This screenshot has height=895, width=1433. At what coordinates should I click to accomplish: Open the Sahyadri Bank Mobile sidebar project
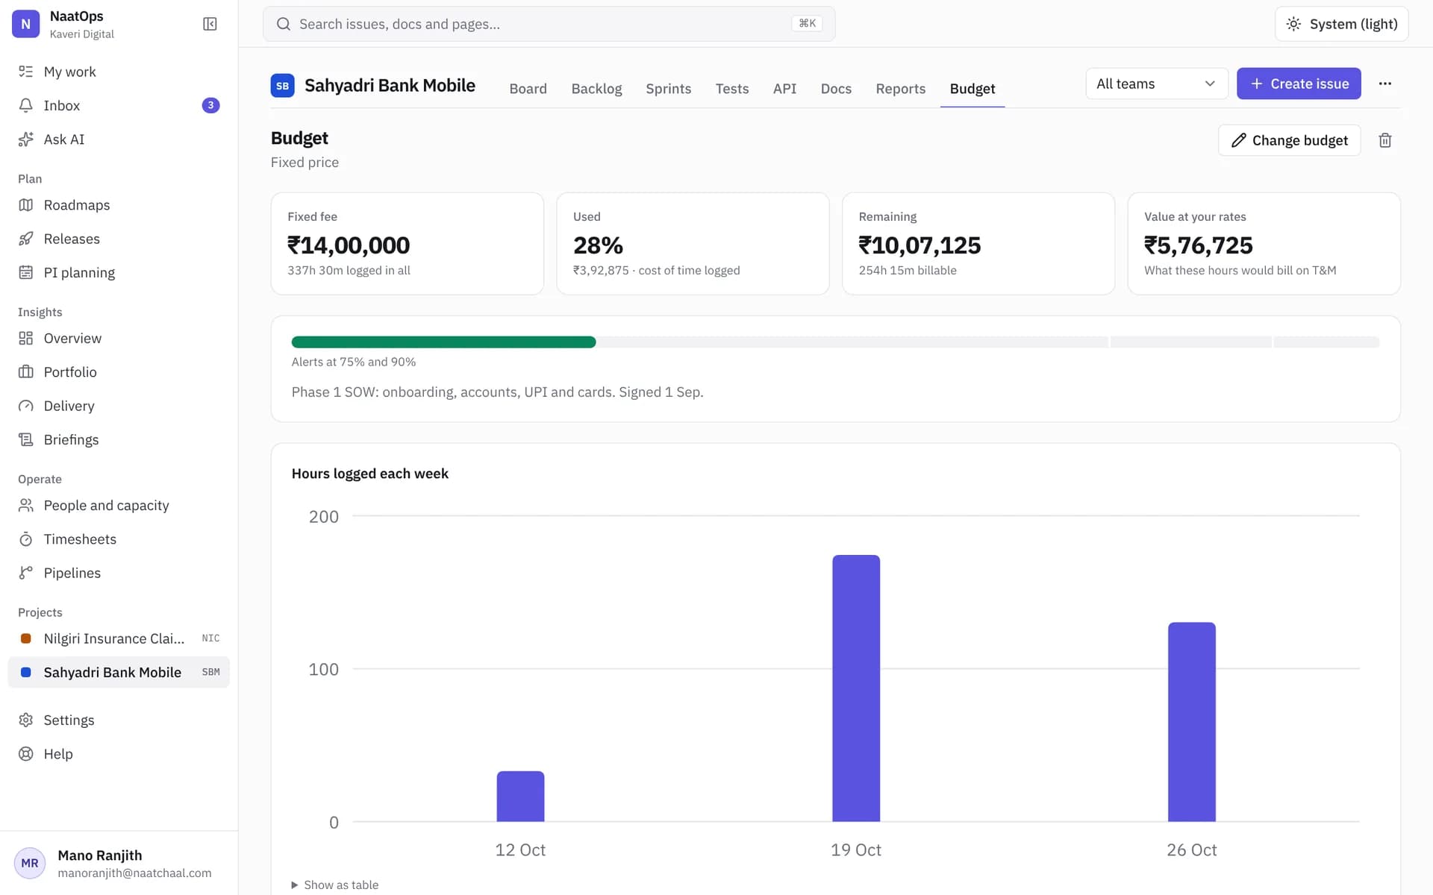(x=119, y=672)
